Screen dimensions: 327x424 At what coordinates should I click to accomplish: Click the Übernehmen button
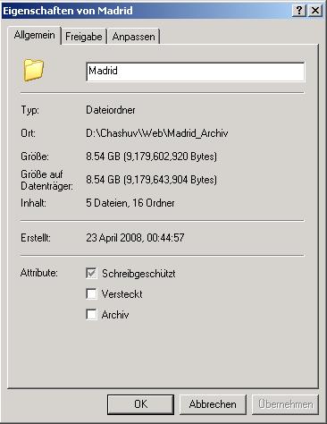point(285,404)
